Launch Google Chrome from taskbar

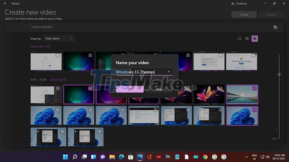[205, 157]
